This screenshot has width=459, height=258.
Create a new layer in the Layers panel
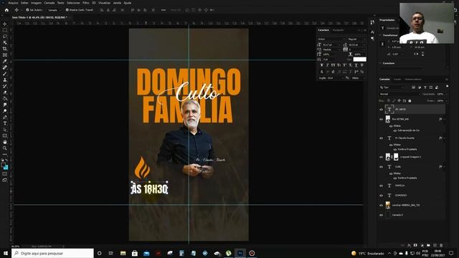coord(435,245)
